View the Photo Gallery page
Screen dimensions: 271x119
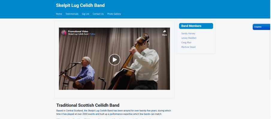(x=114, y=14)
